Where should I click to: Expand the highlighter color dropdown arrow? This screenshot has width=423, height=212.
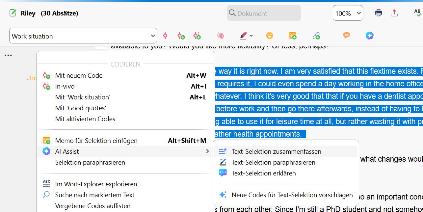[251, 36]
